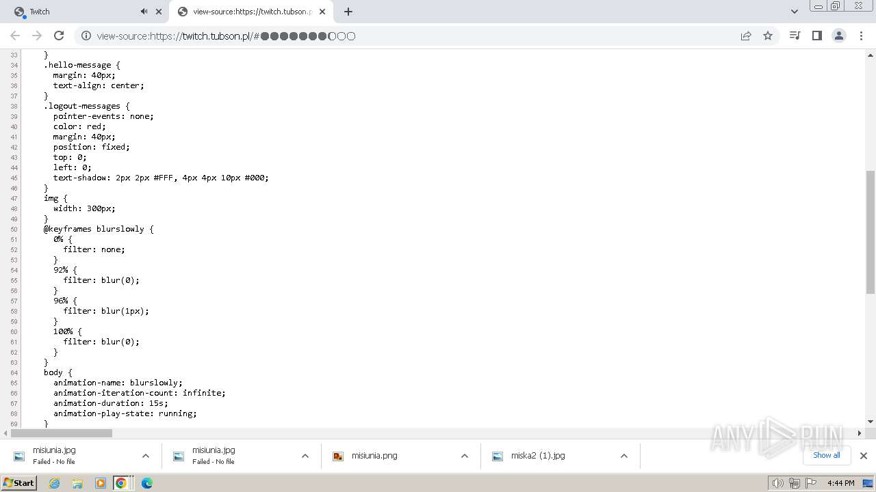Open network status tray icon
This screenshot has width=876, height=492.
pyautogui.click(x=795, y=483)
